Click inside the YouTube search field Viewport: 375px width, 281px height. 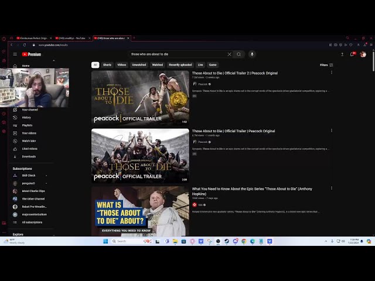pyautogui.click(x=177, y=54)
